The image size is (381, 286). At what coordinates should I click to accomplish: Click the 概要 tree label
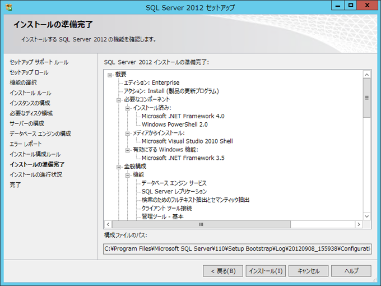(121, 75)
